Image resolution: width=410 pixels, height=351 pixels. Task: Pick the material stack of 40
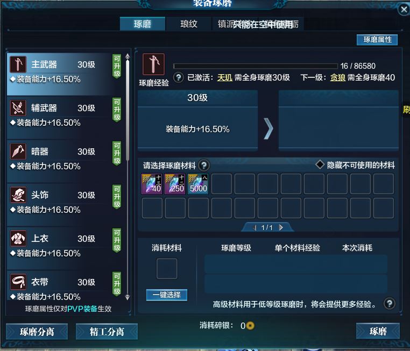click(x=152, y=184)
